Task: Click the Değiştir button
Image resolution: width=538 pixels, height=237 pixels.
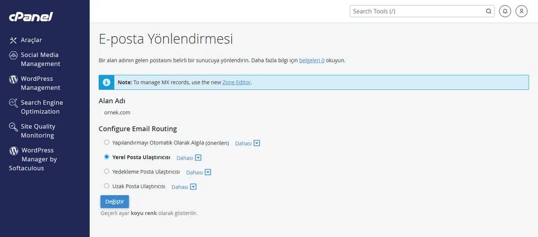Action: 115,202
